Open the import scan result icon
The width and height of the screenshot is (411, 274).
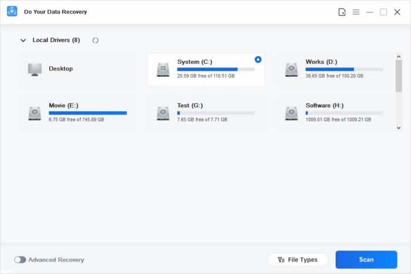click(x=342, y=12)
